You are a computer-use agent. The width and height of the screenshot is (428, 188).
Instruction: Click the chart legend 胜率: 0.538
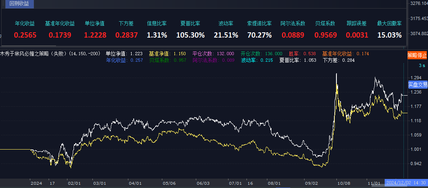click(302, 54)
